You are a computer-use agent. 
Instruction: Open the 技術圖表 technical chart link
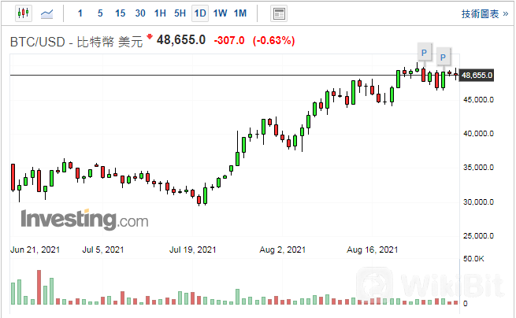pyautogui.click(x=484, y=14)
